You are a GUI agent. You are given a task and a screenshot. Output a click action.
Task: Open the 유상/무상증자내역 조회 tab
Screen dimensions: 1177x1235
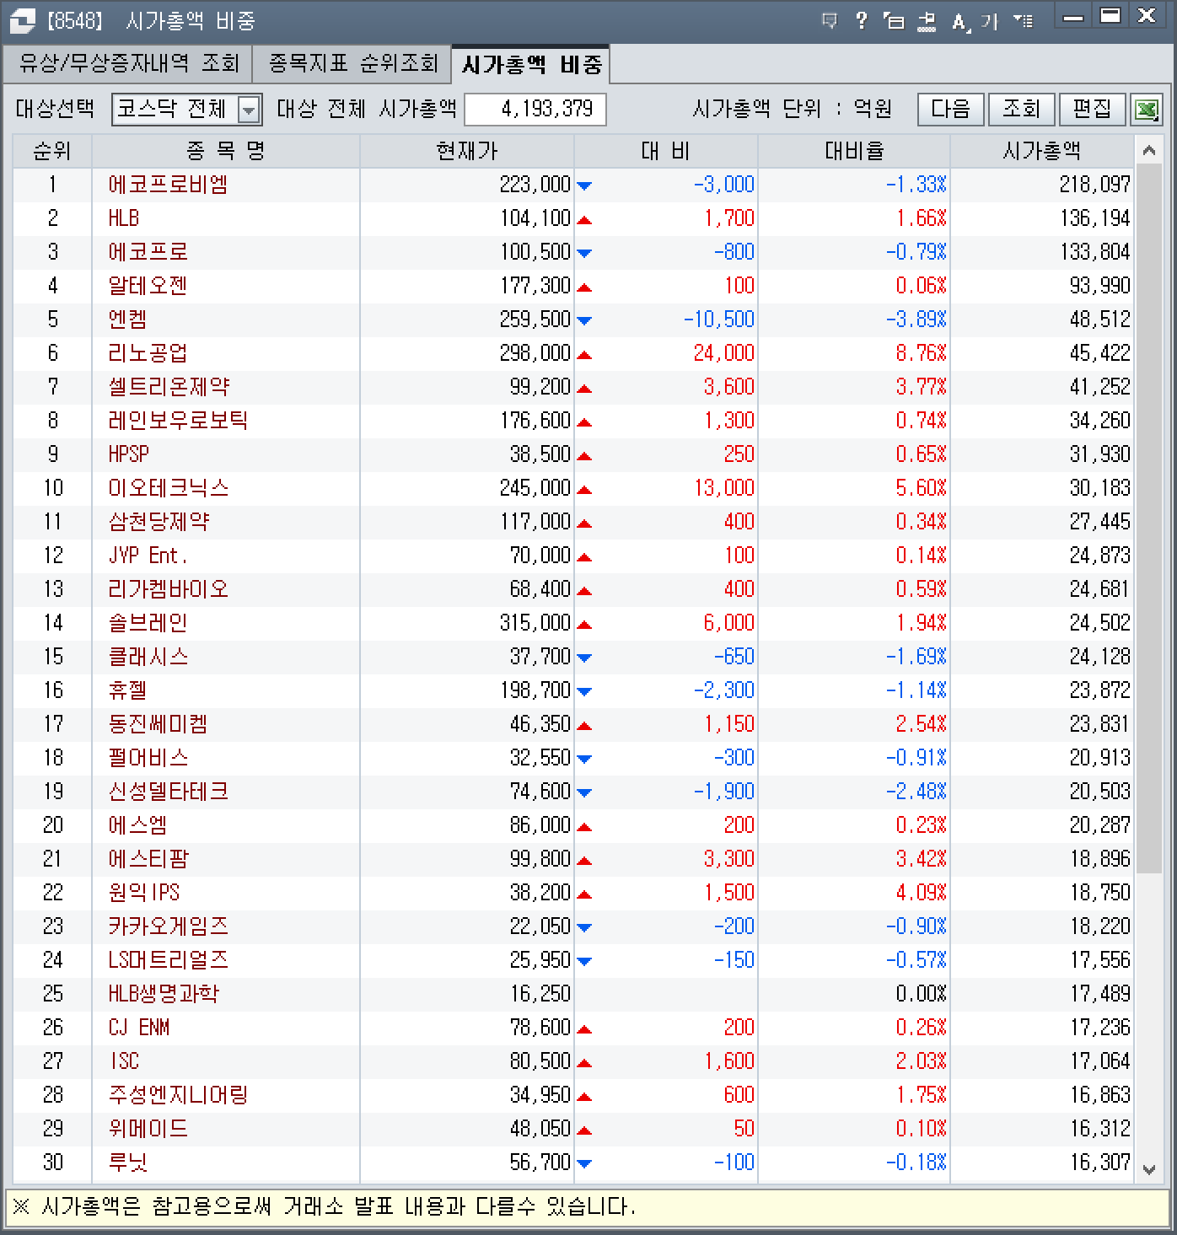click(128, 63)
